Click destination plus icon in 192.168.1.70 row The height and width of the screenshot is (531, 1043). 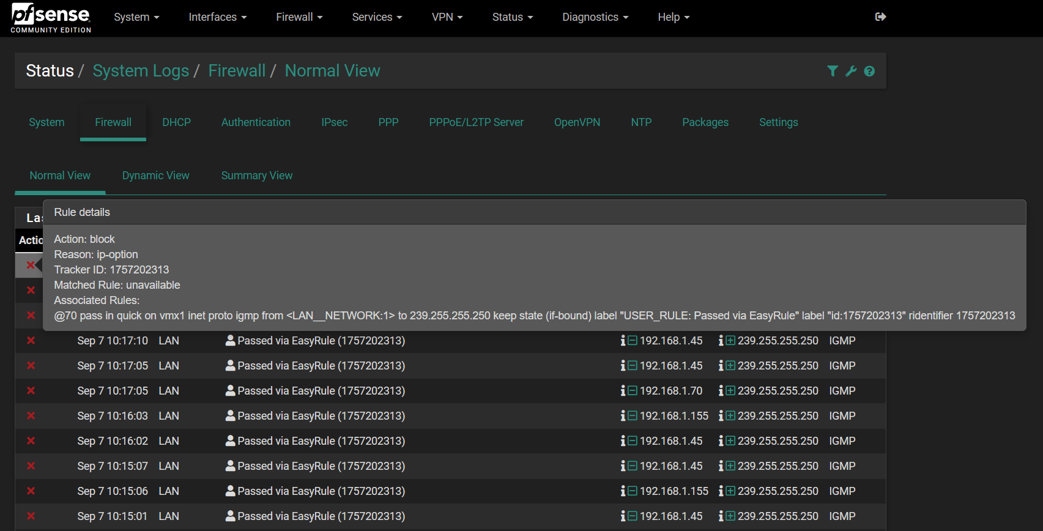pos(730,390)
